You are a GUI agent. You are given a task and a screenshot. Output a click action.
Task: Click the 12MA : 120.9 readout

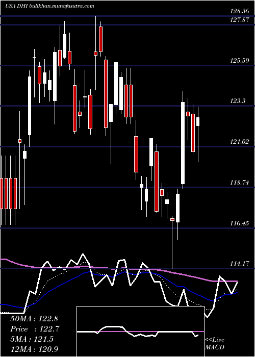pos(34,349)
